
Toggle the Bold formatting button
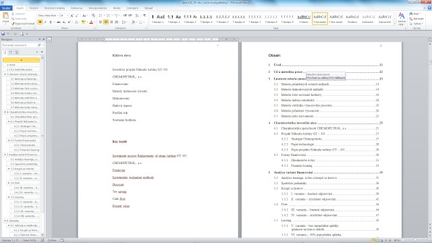pyautogui.click(x=40, y=22)
